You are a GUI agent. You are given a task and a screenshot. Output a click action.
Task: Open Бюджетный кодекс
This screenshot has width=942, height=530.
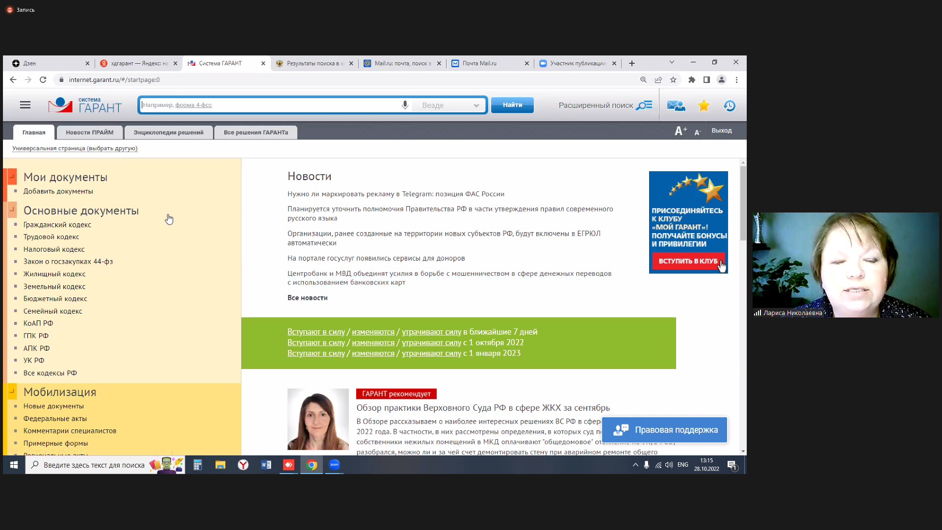click(x=55, y=299)
